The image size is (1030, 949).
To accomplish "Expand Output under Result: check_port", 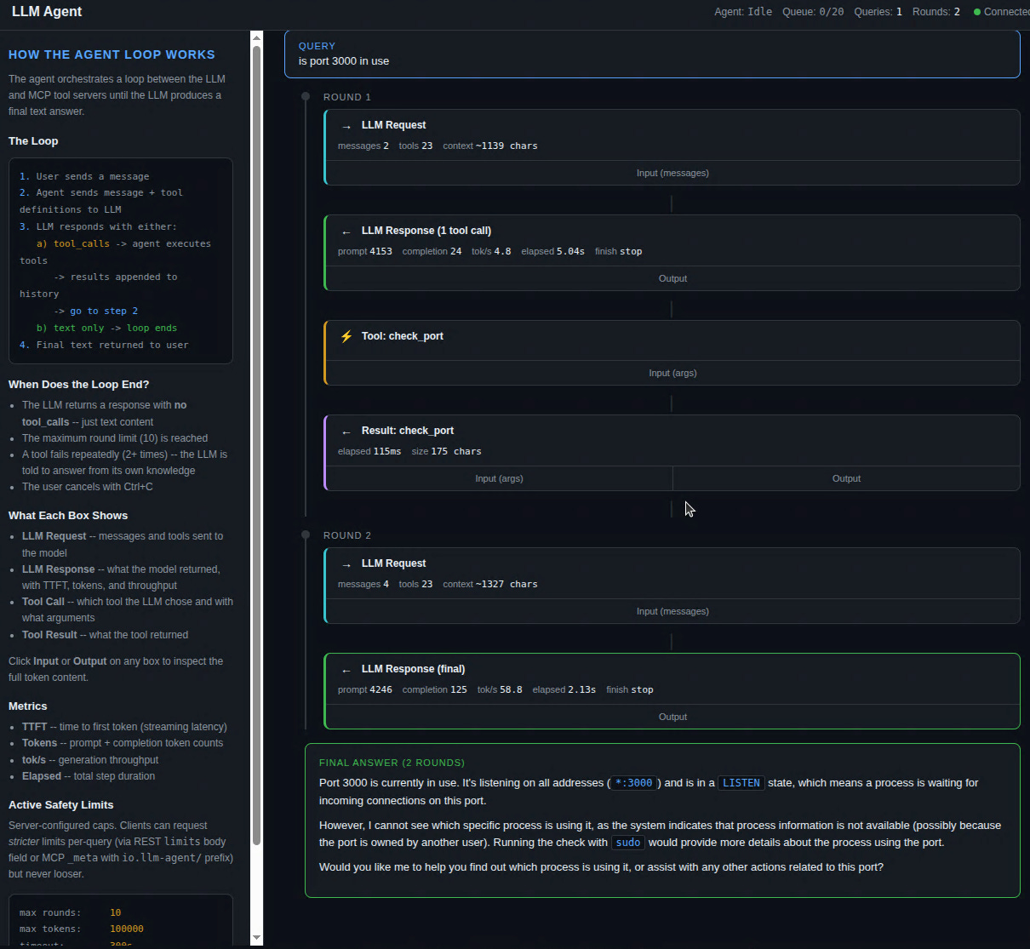I will (846, 478).
